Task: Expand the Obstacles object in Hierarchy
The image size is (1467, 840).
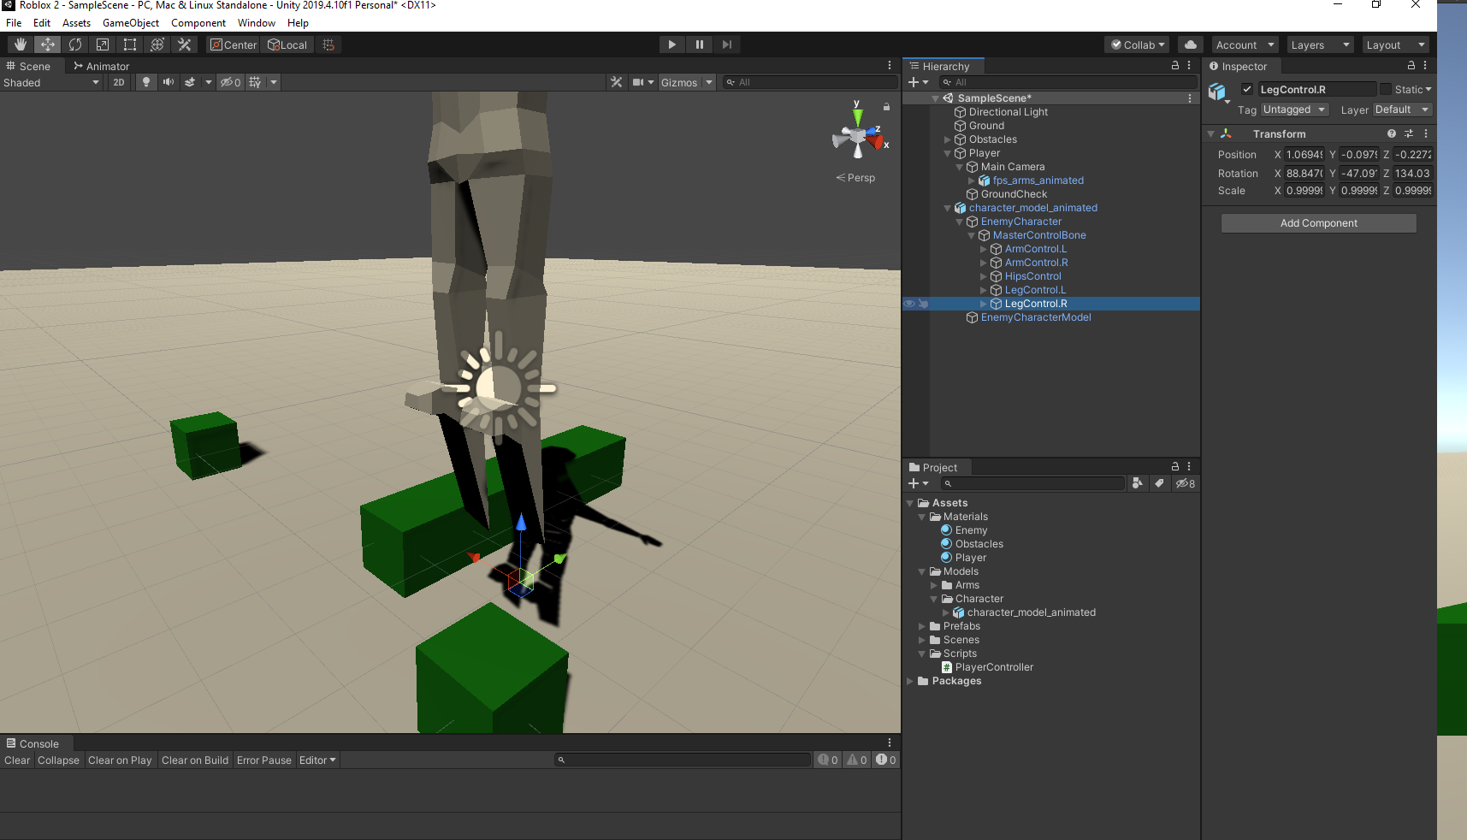Action: pos(948,139)
